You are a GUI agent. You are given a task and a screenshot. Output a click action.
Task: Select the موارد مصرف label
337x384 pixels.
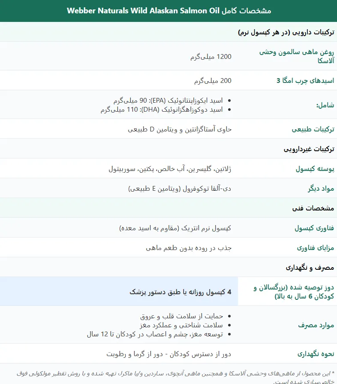point(316,325)
